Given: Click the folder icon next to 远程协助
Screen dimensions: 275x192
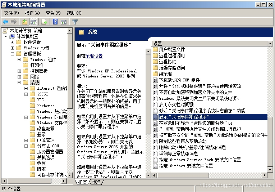Looking at the screenshot, I should pos(155,62).
